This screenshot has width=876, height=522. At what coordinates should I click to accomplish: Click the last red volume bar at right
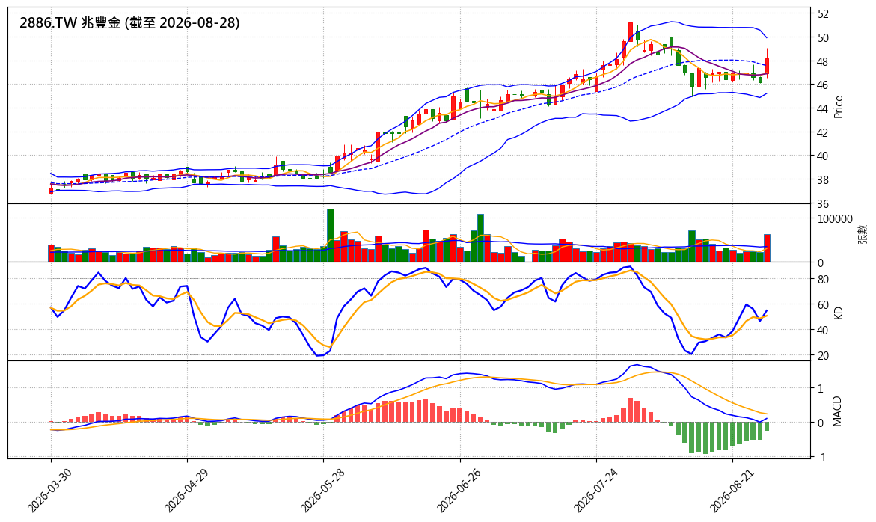pos(767,248)
